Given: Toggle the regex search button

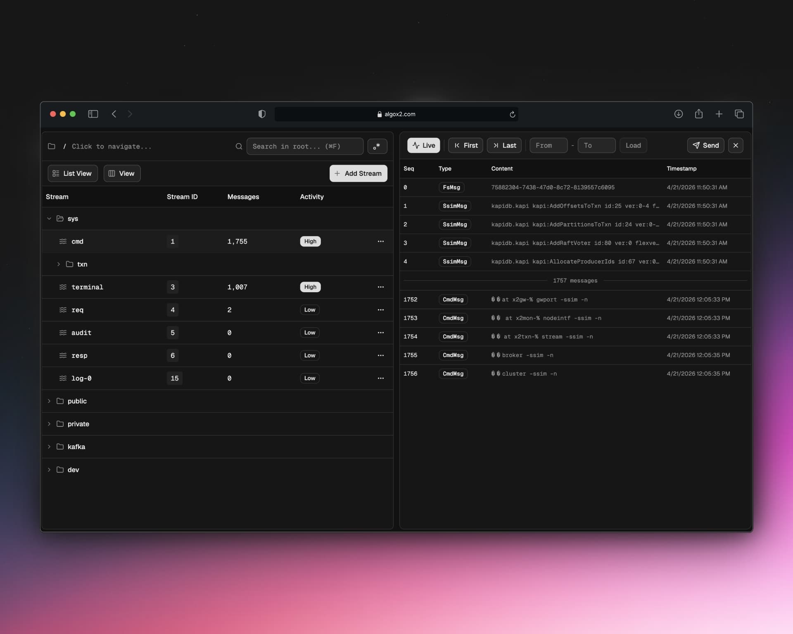Looking at the screenshot, I should pyautogui.click(x=377, y=146).
